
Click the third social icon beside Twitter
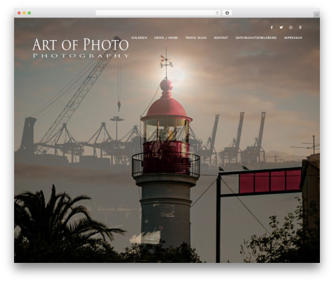click(291, 27)
